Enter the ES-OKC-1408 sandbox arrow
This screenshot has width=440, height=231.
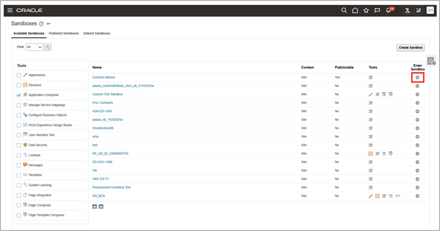tap(417, 162)
